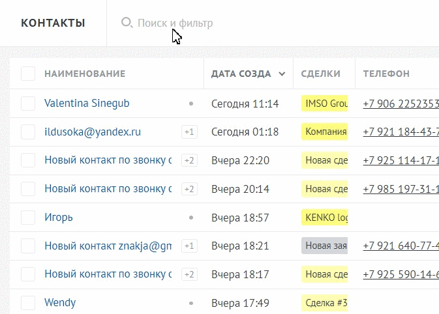Check the box for Valentina Sinegub
Screen dimensions: 439x314
coord(28,104)
